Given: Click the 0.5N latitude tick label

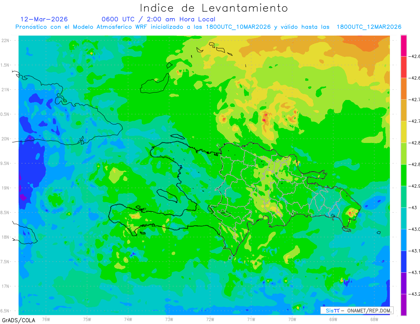Looking at the screenshot, I should [5, 114].
